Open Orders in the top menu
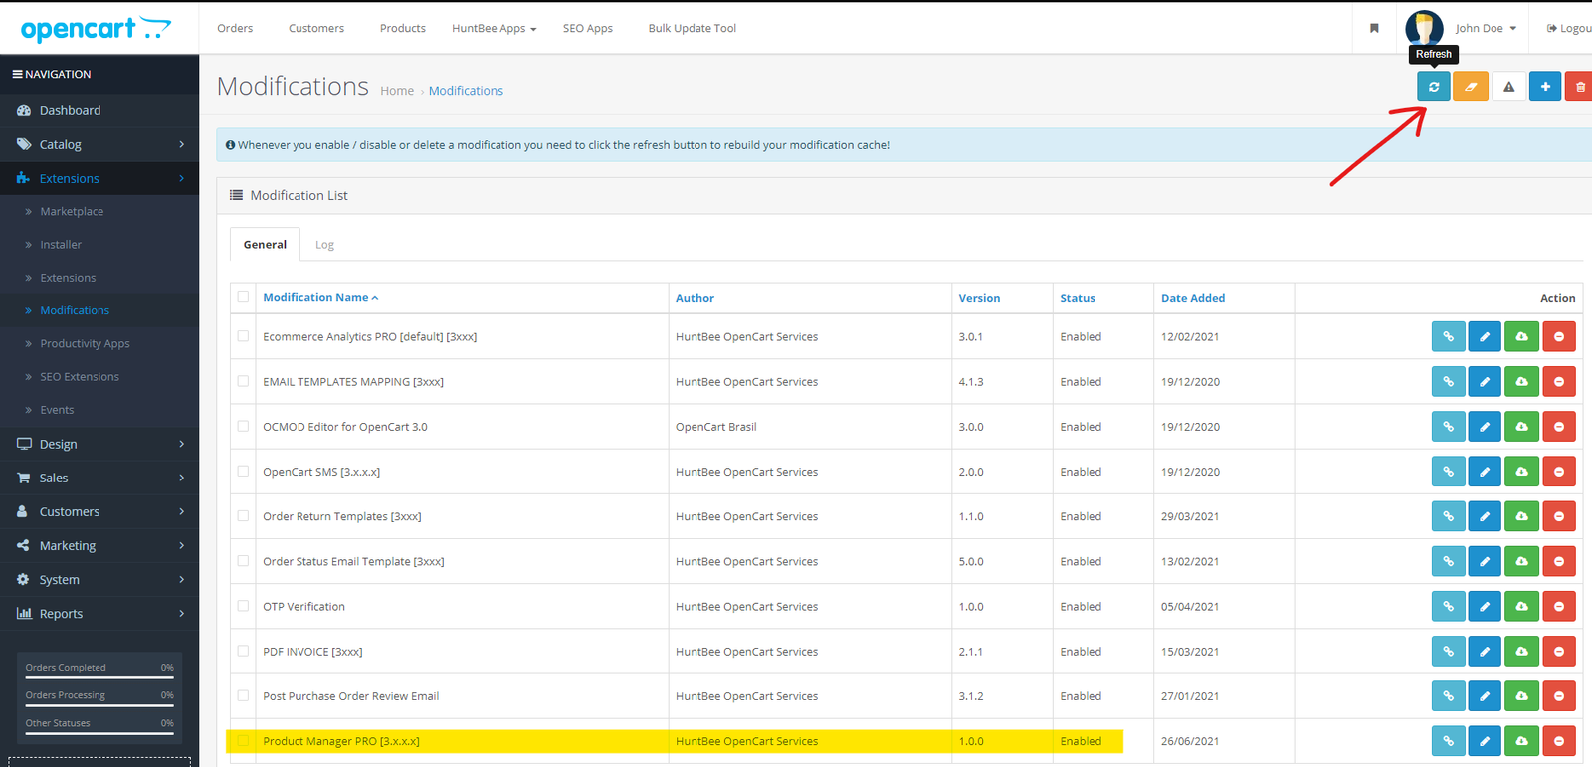Screen dimensions: 1592x767 [235, 28]
